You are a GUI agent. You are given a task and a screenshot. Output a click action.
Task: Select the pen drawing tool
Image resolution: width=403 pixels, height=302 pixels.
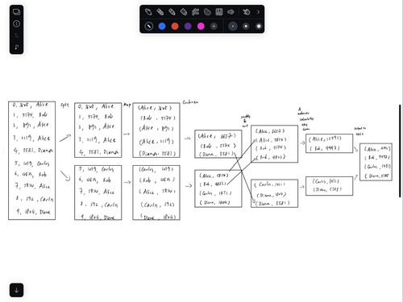(148, 12)
